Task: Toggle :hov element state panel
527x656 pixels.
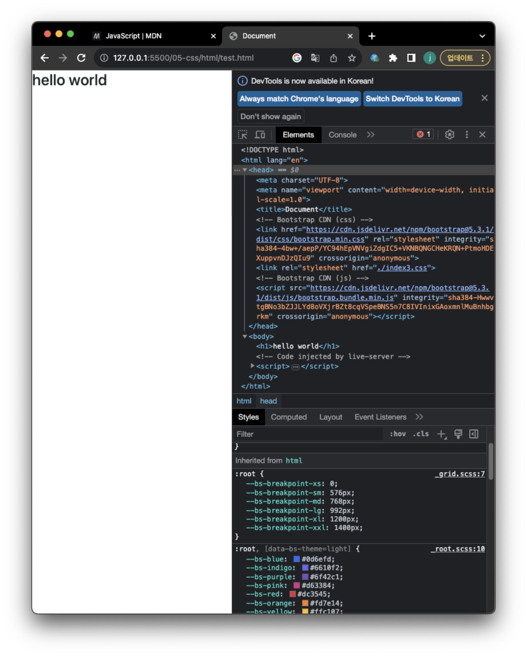Action: [x=397, y=434]
